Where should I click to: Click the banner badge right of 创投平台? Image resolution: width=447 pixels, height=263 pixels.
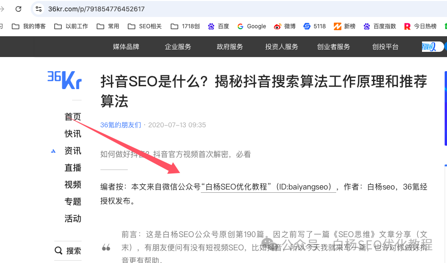coord(432,47)
